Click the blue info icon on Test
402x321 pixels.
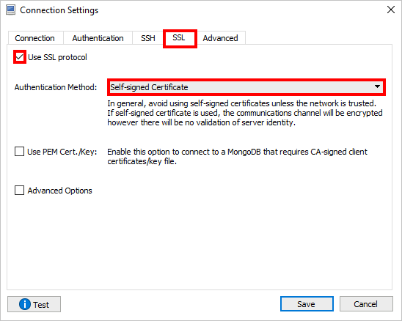(x=25, y=304)
